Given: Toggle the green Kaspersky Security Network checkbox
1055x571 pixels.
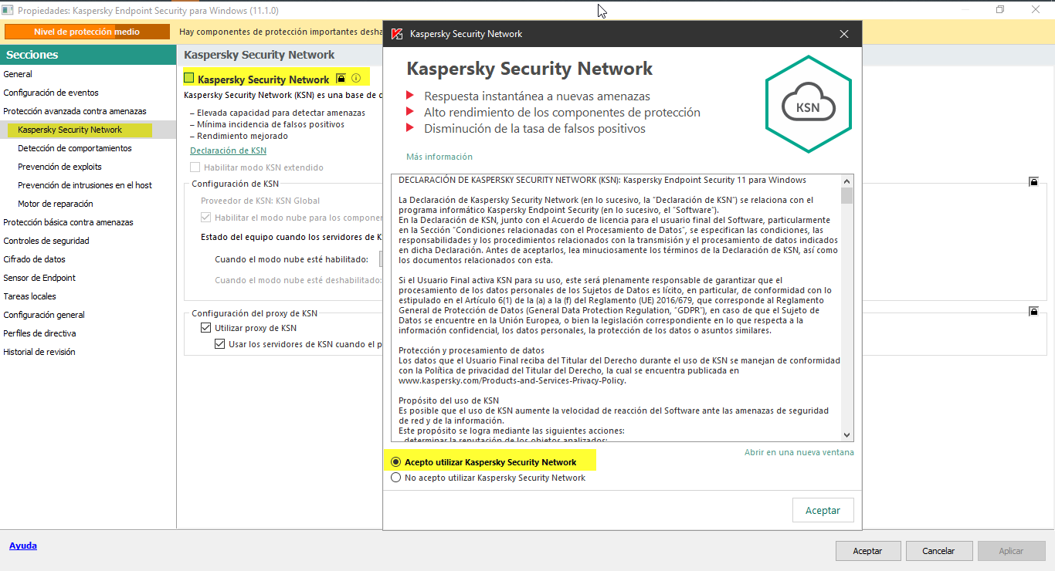Looking at the screenshot, I should click(x=189, y=79).
